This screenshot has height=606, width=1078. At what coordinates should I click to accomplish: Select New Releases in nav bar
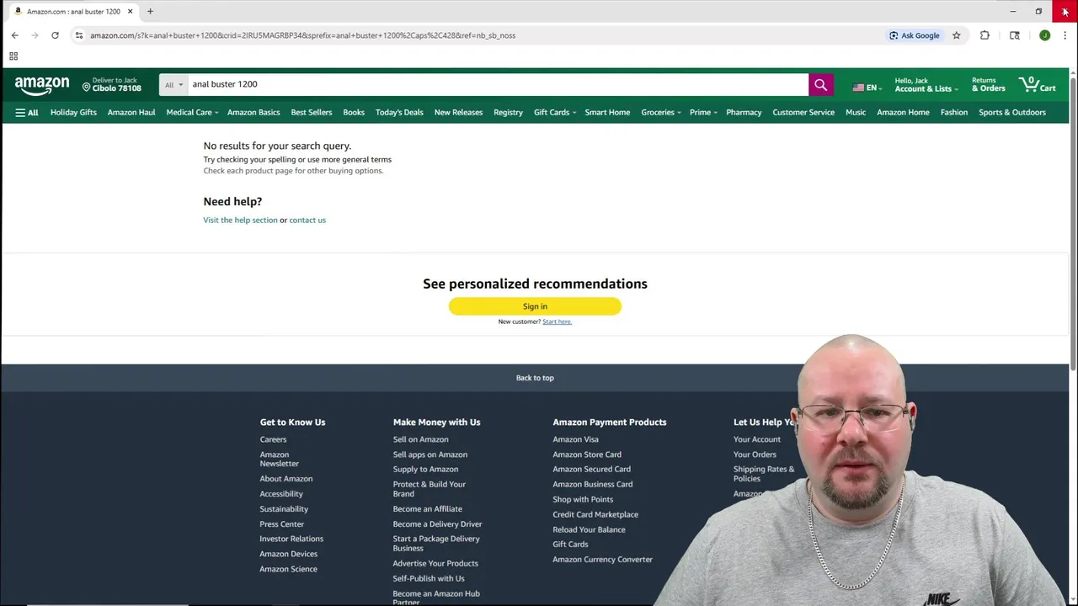(x=458, y=112)
